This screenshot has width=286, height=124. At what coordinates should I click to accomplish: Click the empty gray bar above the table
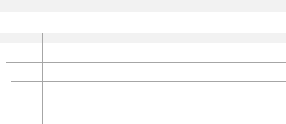(x=143, y=6)
